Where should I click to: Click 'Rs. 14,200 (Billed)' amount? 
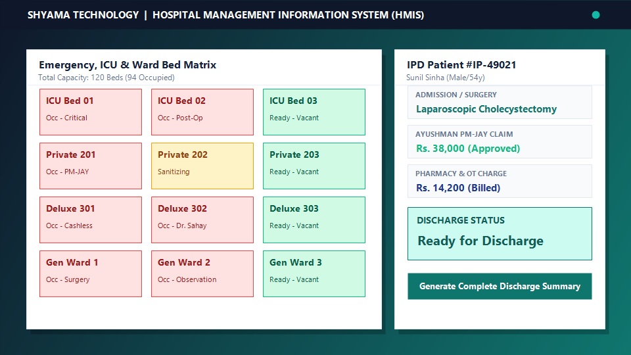click(x=458, y=188)
